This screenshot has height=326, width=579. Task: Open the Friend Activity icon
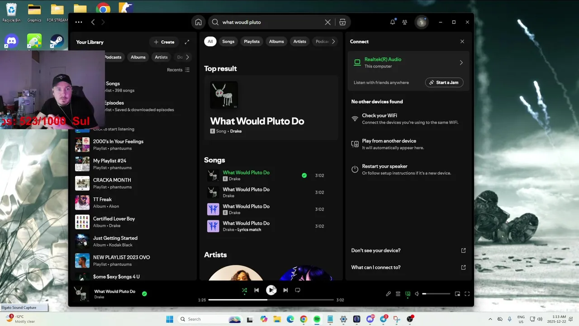click(405, 22)
